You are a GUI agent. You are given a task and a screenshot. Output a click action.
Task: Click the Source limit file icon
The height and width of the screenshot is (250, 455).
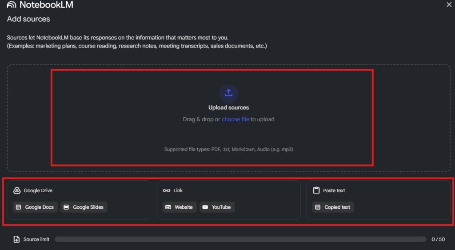pos(16,239)
